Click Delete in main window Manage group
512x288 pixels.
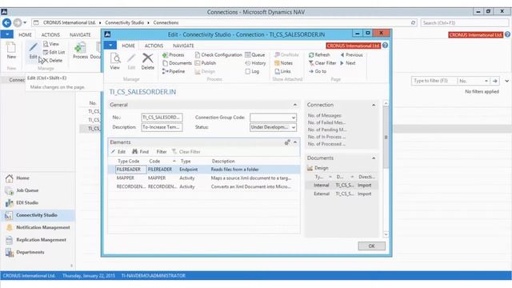coord(52,61)
